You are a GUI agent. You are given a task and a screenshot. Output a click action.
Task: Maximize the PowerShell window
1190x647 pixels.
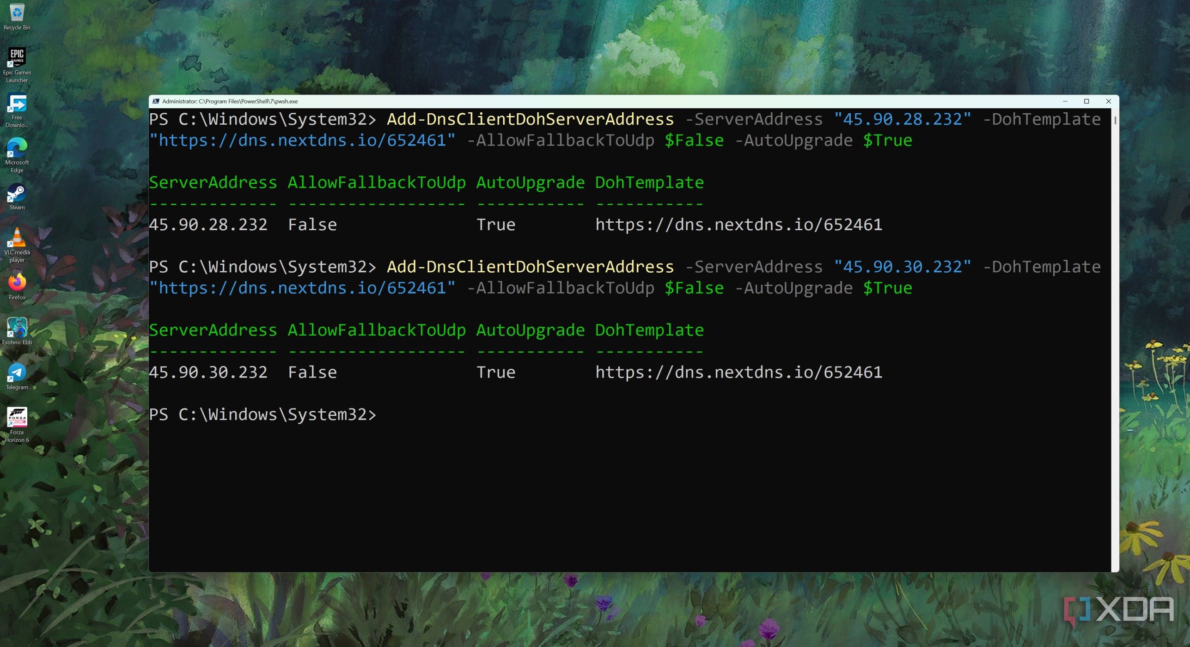pyautogui.click(x=1086, y=101)
